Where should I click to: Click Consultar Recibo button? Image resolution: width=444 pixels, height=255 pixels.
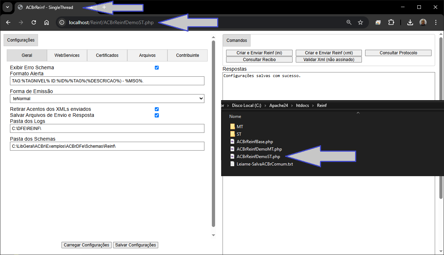pos(259,60)
